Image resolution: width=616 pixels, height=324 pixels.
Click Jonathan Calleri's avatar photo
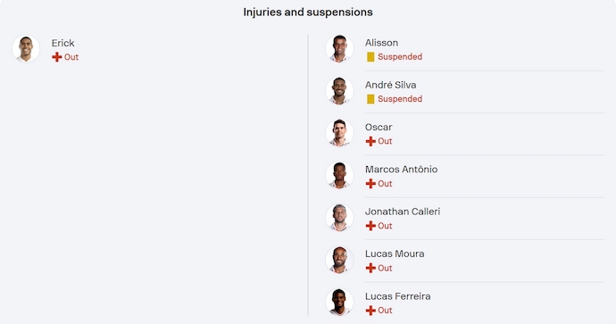coord(339,218)
